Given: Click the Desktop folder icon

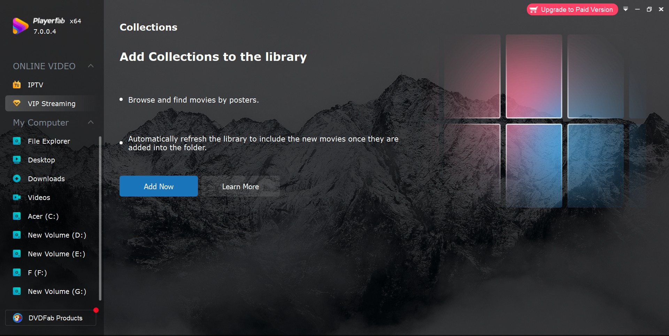Looking at the screenshot, I should tap(17, 160).
